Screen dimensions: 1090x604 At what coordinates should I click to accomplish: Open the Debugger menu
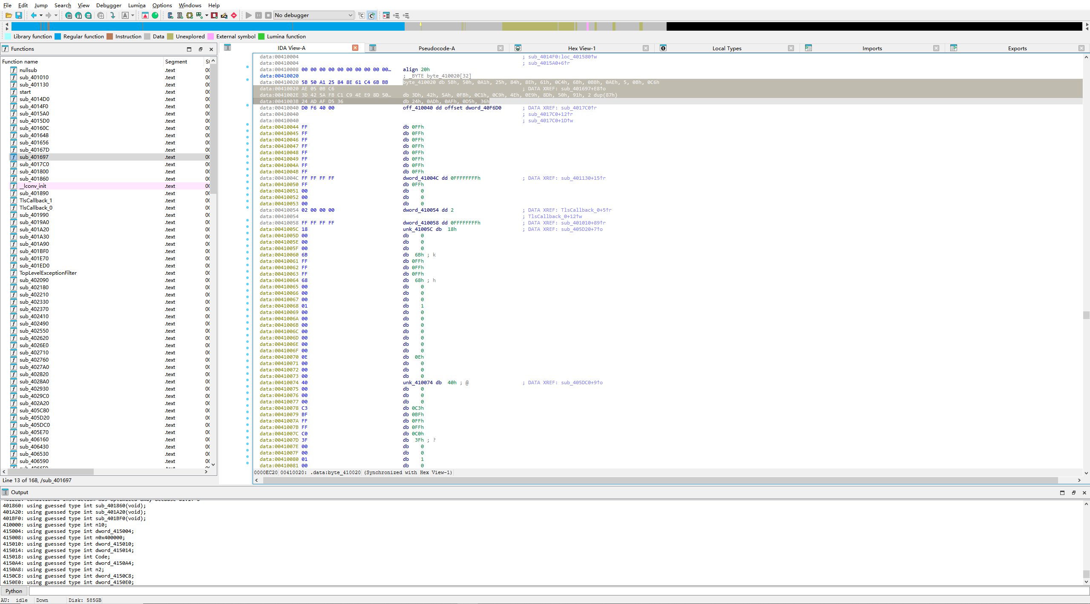tap(109, 5)
